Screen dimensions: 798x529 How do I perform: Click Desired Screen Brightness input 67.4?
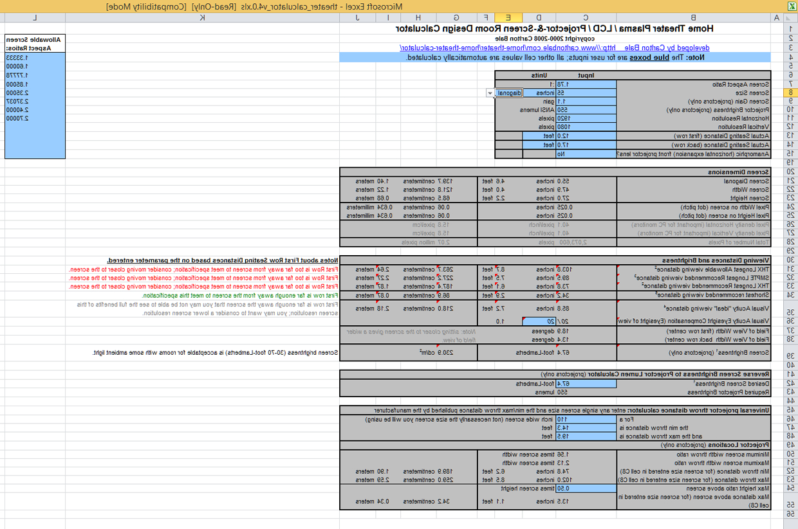click(x=586, y=384)
